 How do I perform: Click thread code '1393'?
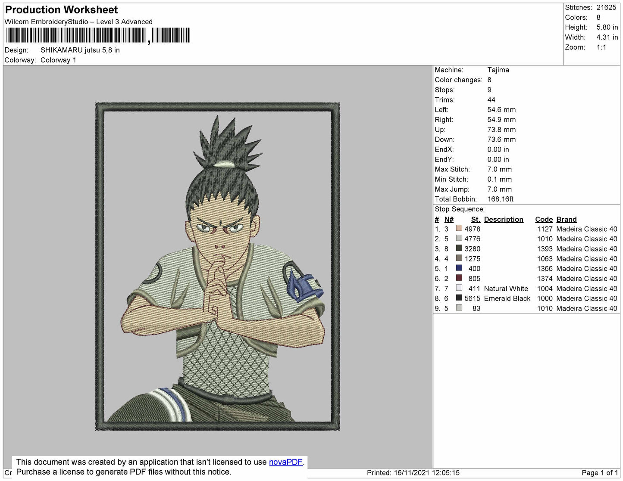[545, 249]
